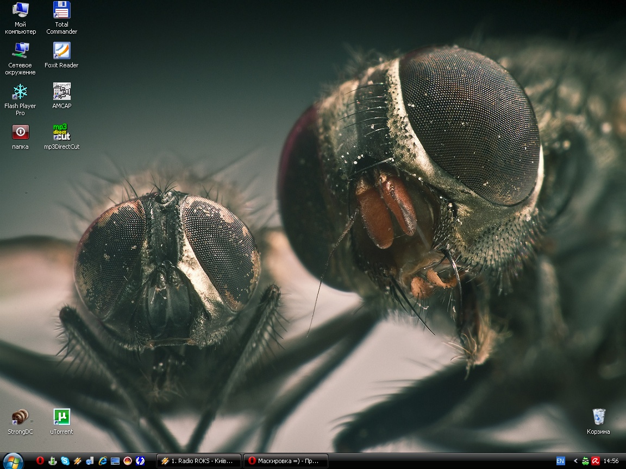The image size is (626, 469).
Task: Click the Show Desktop quick launch icon
Action: tap(115, 461)
